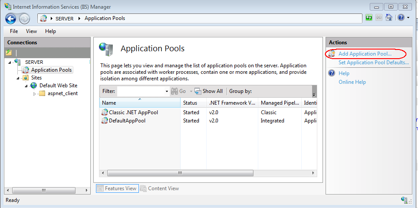Click the Home icon in toolbar
Viewport: 418px width, 208px height.
pos(389,18)
